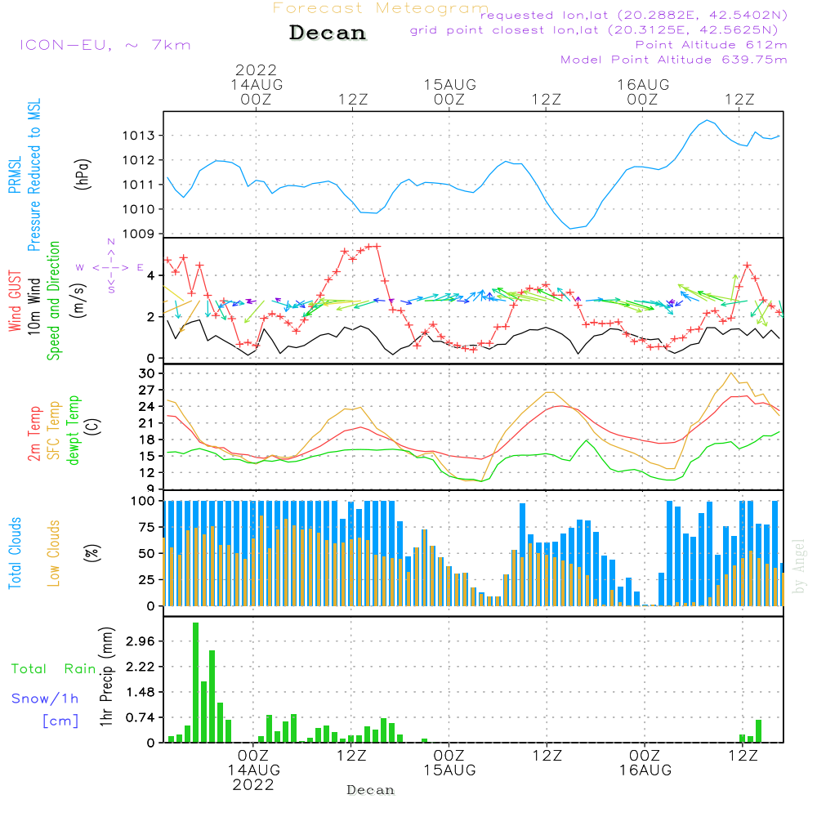This screenshot has width=817, height=817.
Task: Click '16AUG' on the top time axis
Action: [643, 84]
